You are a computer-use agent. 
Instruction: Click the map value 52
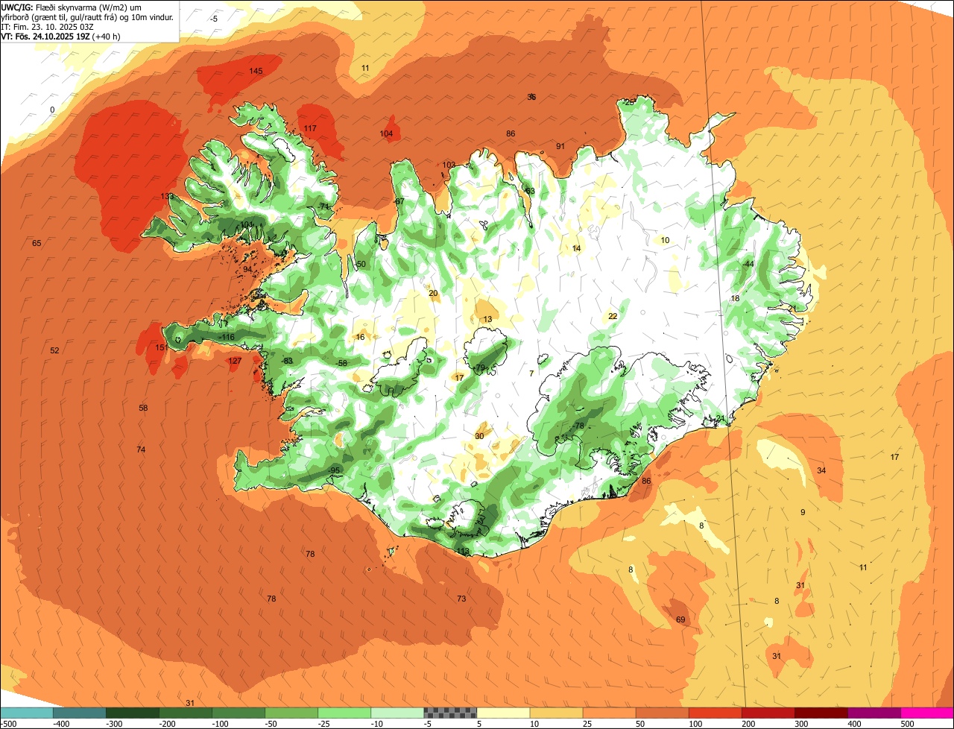tap(54, 351)
